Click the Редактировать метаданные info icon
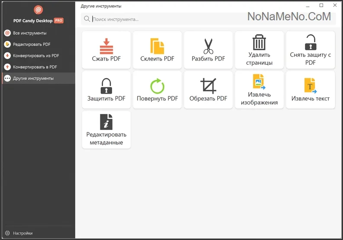Image resolution: width=343 pixels, height=240 pixels. [x=106, y=122]
